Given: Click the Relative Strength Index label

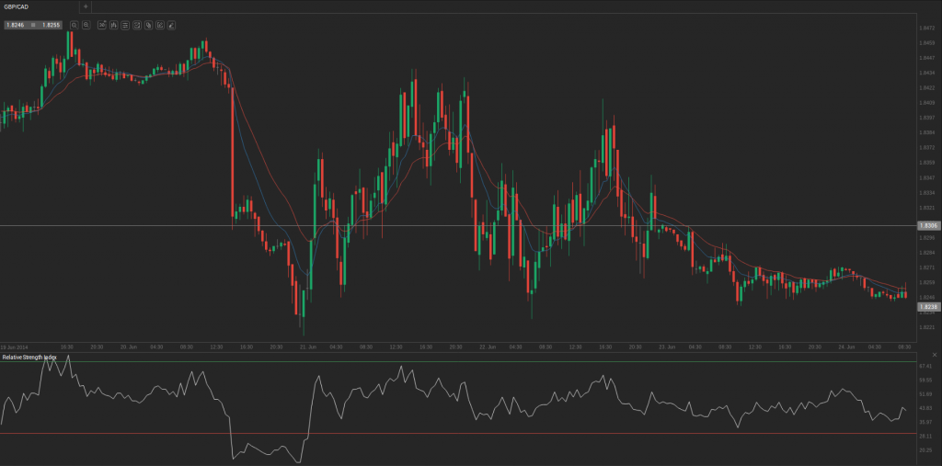Looking at the screenshot, I should (x=29, y=357).
